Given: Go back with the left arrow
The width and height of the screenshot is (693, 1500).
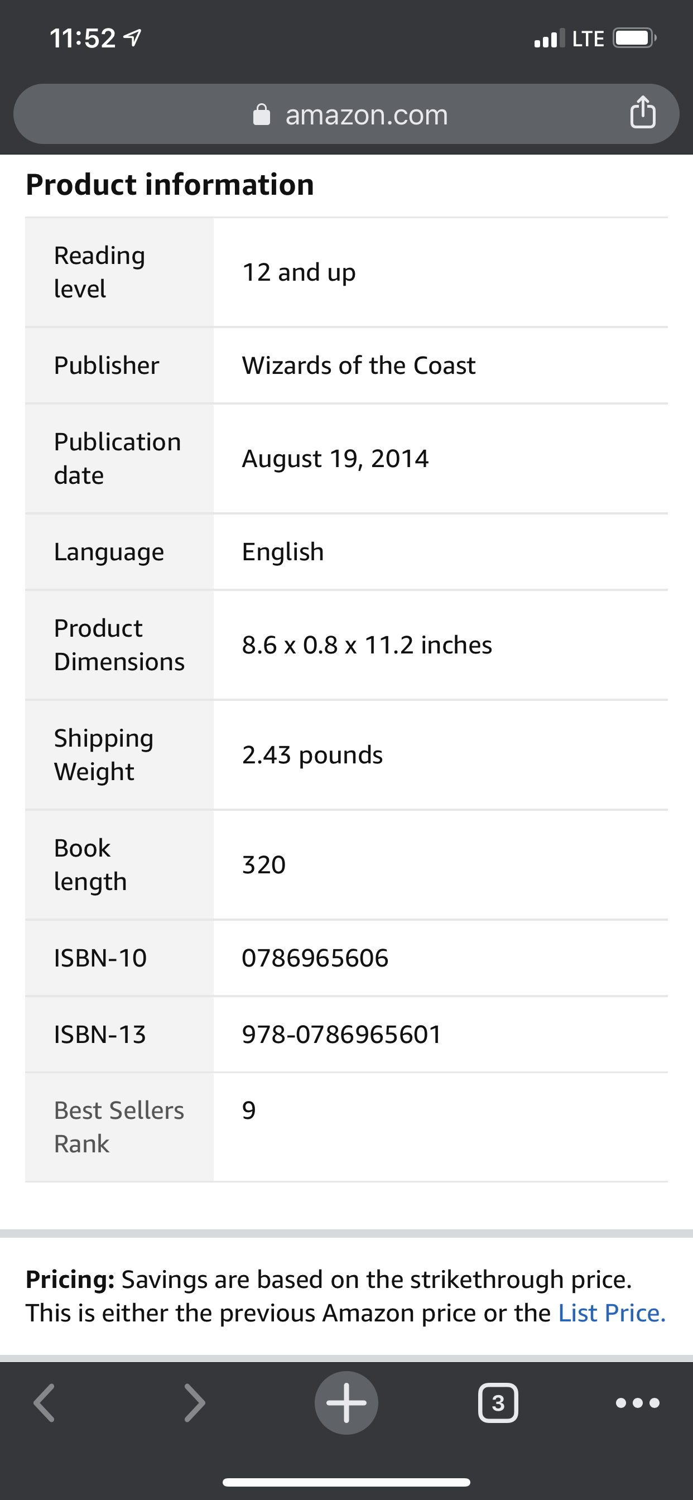Looking at the screenshot, I should coord(44,1403).
